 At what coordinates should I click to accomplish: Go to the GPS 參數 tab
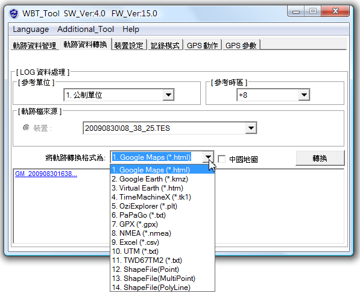(x=241, y=45)
